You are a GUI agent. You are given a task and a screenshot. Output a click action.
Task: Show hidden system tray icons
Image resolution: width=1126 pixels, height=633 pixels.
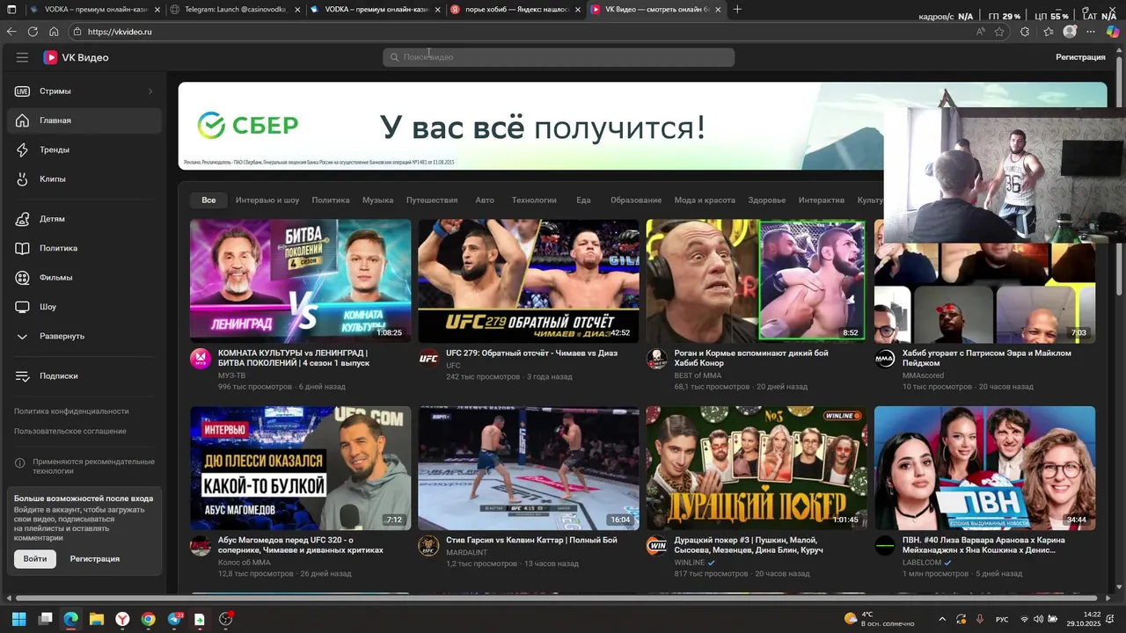coord(942,620)
